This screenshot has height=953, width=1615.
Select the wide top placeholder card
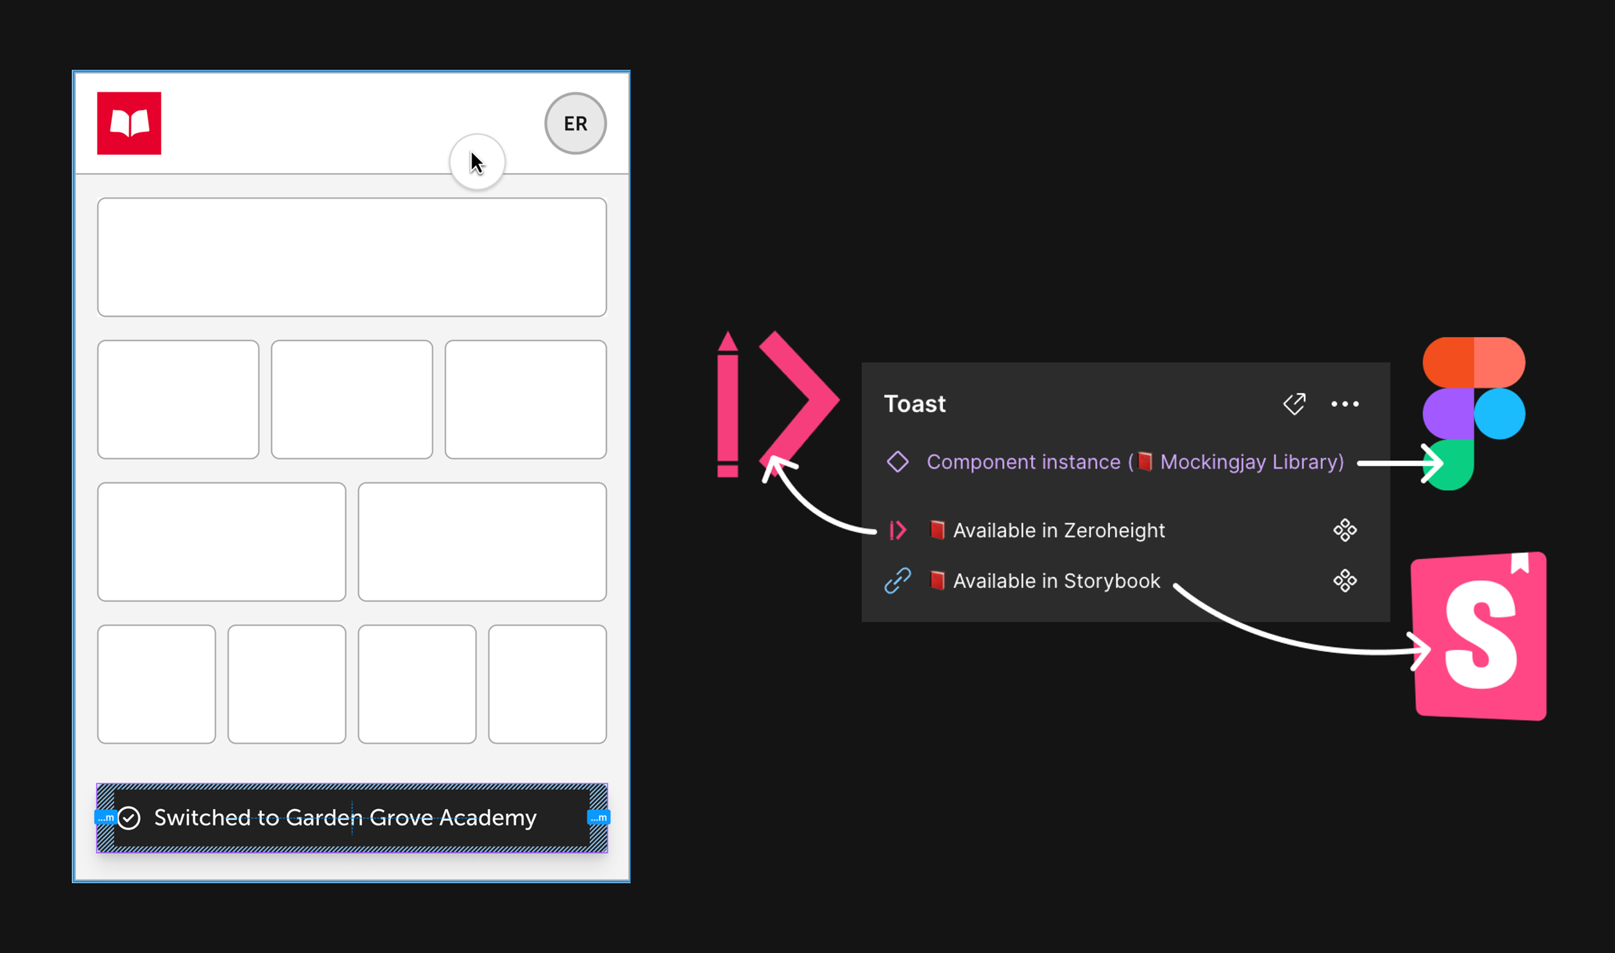pos(351,257)
